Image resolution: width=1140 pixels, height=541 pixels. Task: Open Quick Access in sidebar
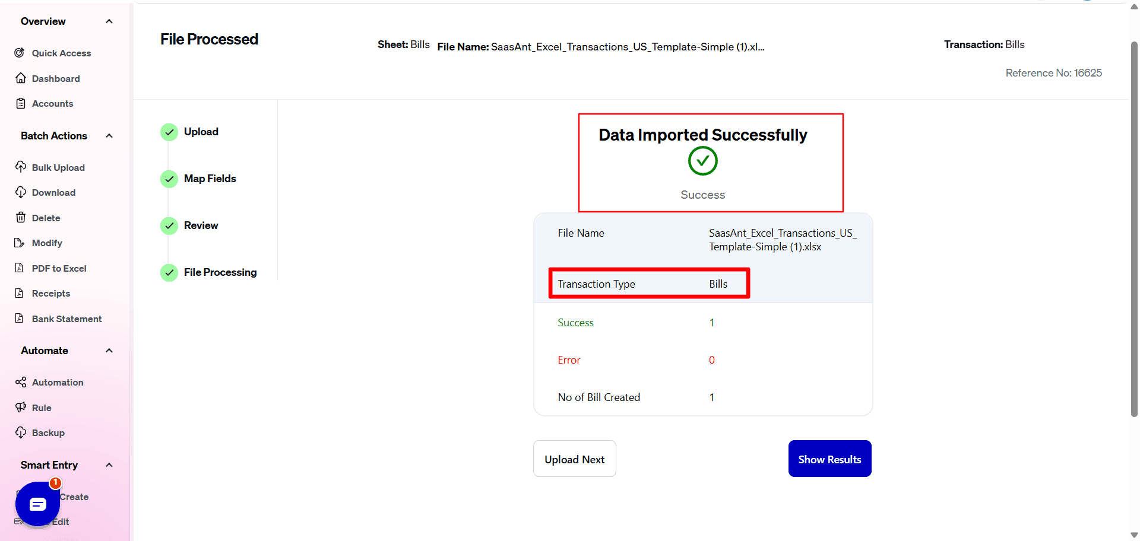(x=61, y=53)
